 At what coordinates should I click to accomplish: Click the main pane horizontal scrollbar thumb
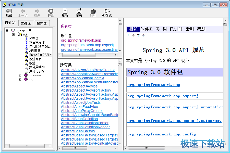click(x=146, y=148)
